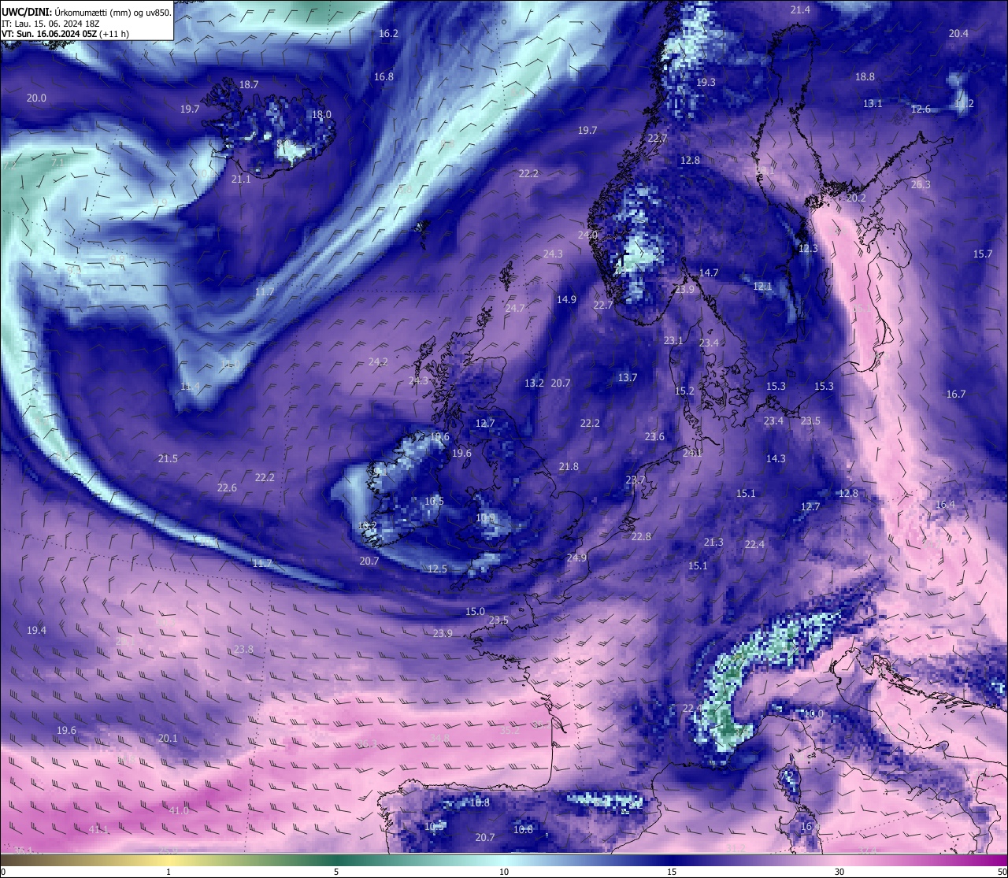Click the 16.4 value label
Screen dimensions: 1008x878
point(945,505)
